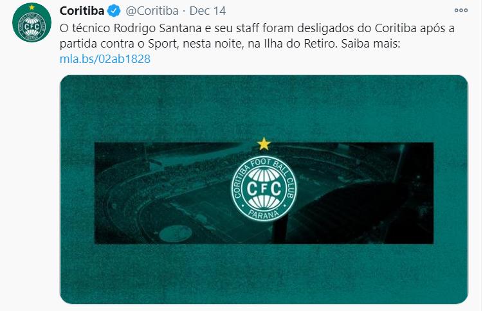Image resolution: width=483 pixels, height=311 pixels.
Task: Open the tweet's more options ellipsis
Action: click(461, 10)
